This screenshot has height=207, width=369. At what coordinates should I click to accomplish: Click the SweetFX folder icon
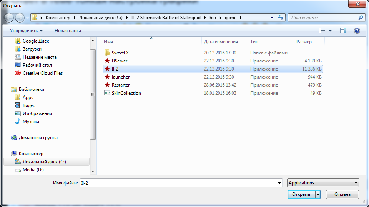click(107, 53)
